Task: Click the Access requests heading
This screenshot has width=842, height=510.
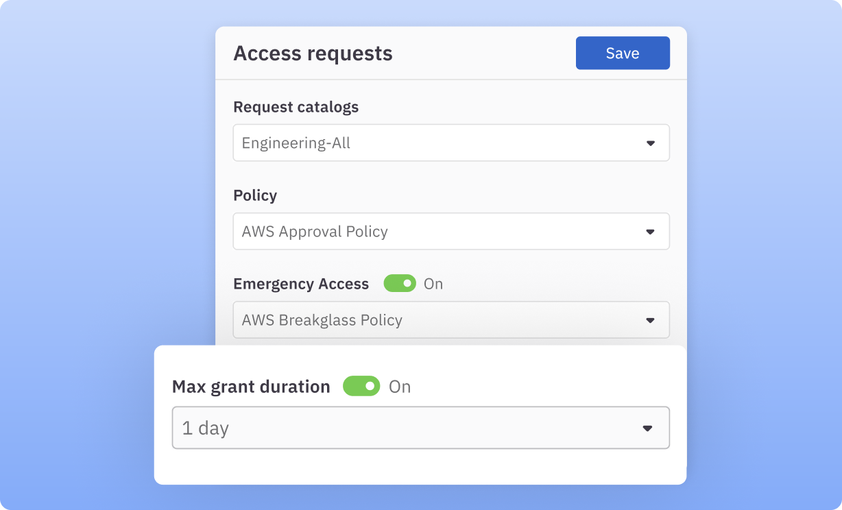Action: [313, 53]
